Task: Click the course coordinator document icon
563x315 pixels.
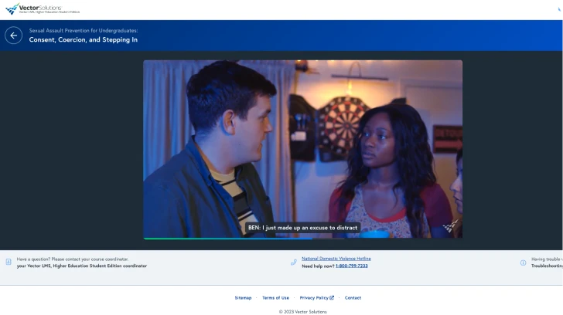Action: [9, 262]
